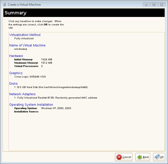
Task: Click the red Cancel icon
Action: point(119,157)
